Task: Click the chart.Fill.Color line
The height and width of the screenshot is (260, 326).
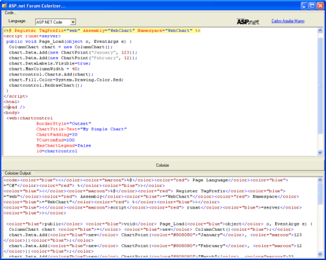Action: pyautogui.click(x=67, y=80)
